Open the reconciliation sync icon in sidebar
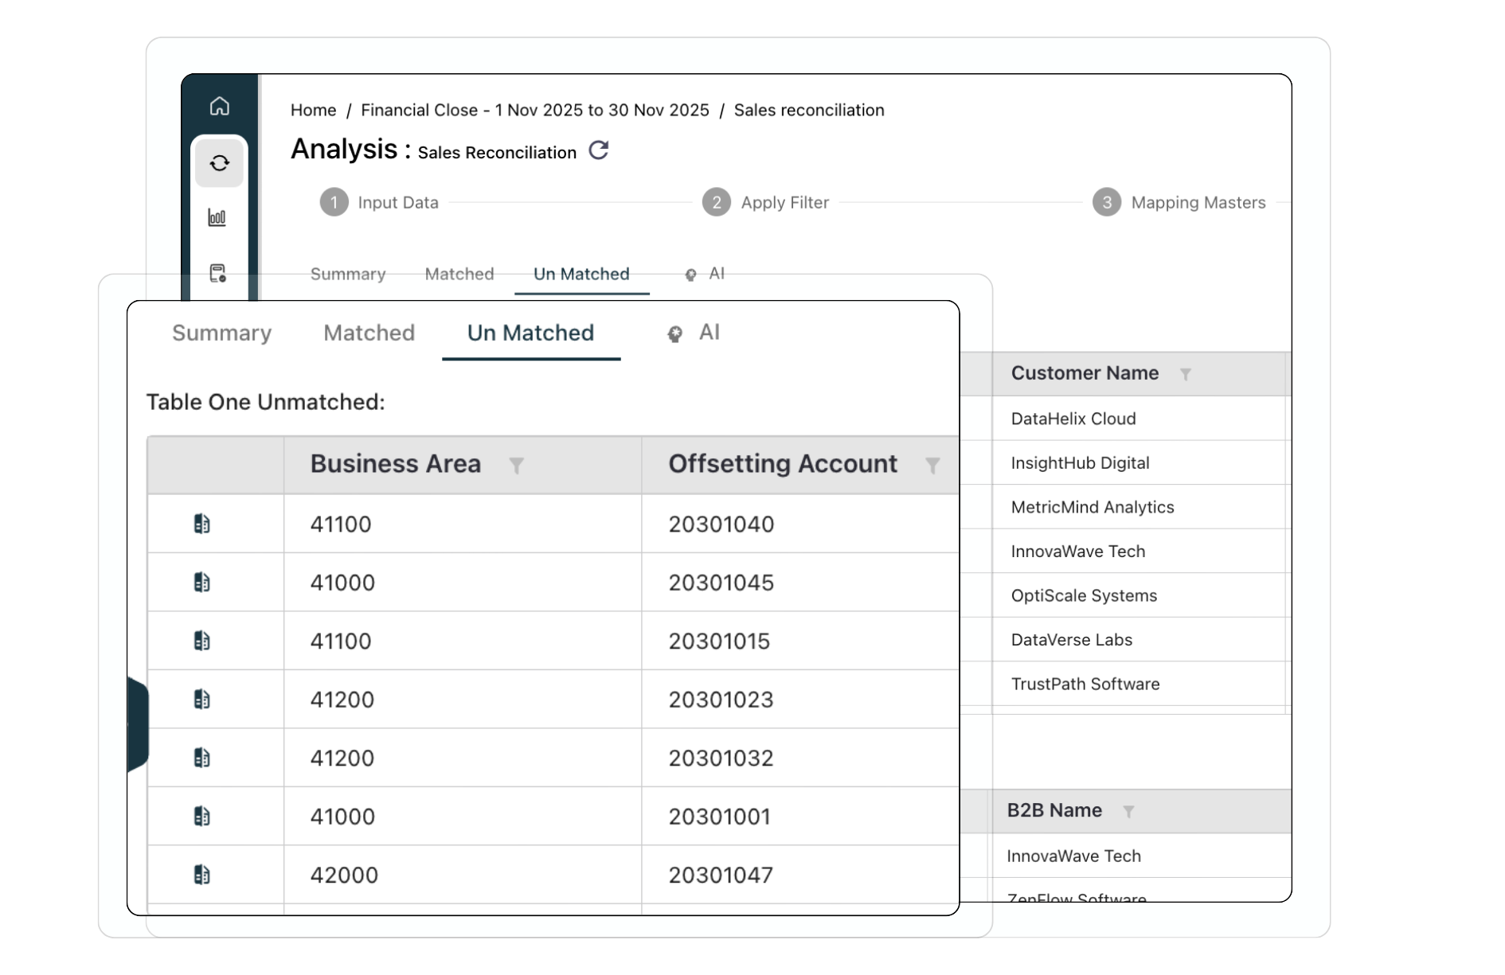Image resolution: width=1505 pixels, height=975 pixels. coord(219,163)
